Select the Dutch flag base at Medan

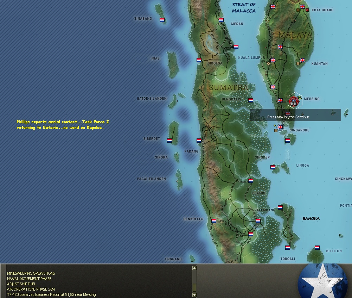coord(221,20)
